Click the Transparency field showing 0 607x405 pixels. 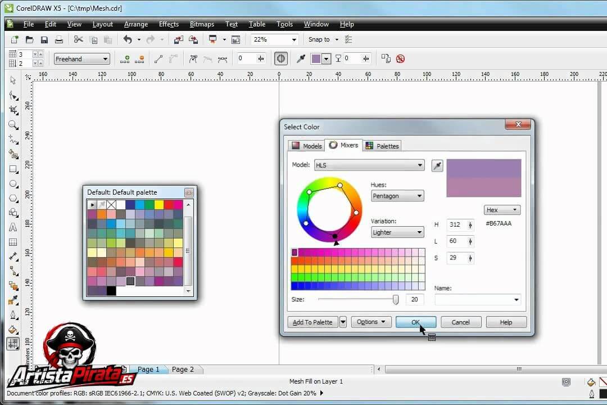(x=351, y=58)
